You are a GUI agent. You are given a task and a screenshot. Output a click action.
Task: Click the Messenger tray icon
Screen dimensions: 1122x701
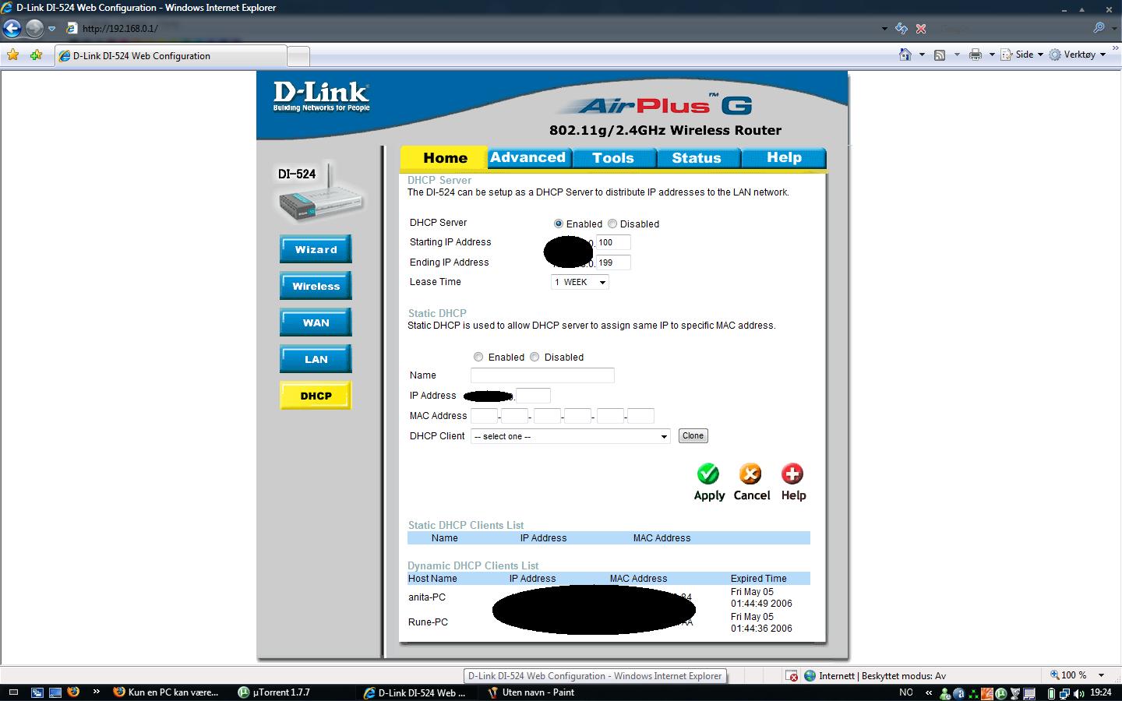[x=945, y=692]
